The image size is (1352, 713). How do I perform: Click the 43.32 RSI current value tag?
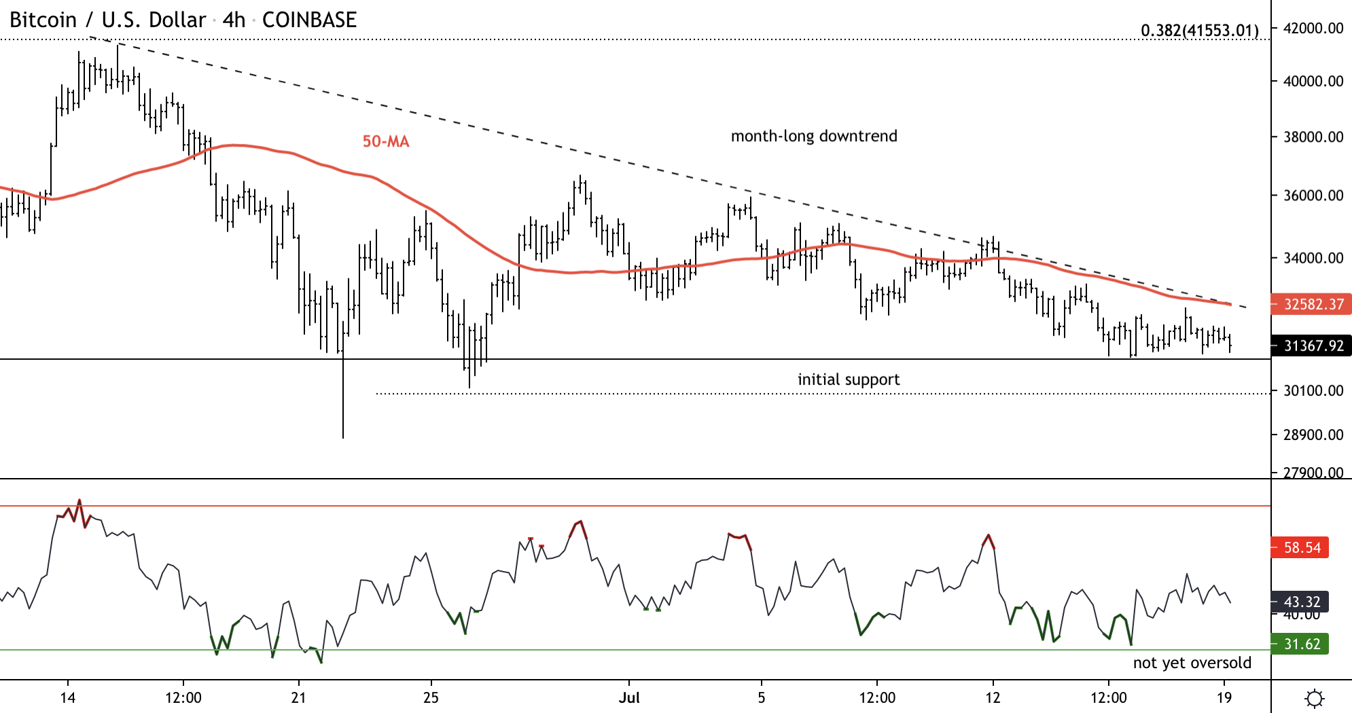(1299, 602)
